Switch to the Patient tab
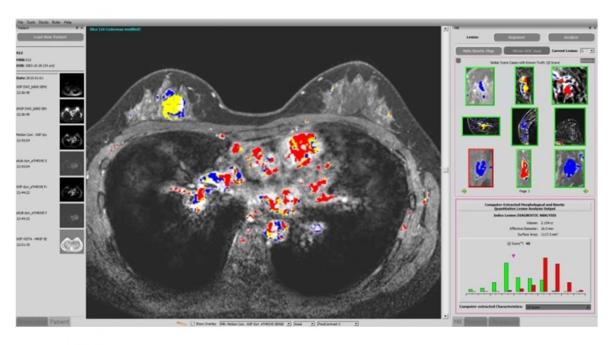 point(59,322)
